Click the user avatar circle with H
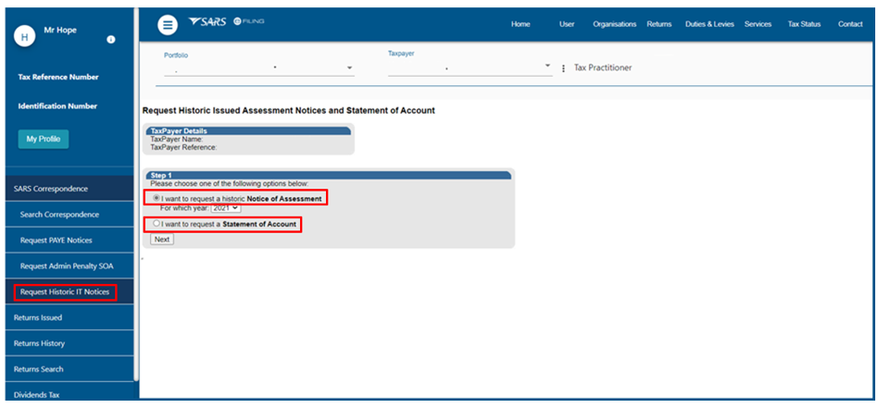This screenshot has width=878, height=408. (26, 36)
